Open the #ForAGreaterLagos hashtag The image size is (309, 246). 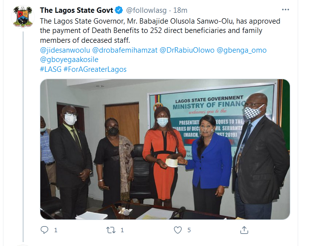click(95, 69)
